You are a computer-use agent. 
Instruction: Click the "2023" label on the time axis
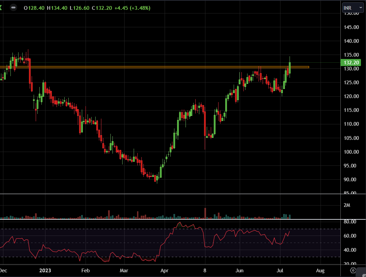coord(45,271)
